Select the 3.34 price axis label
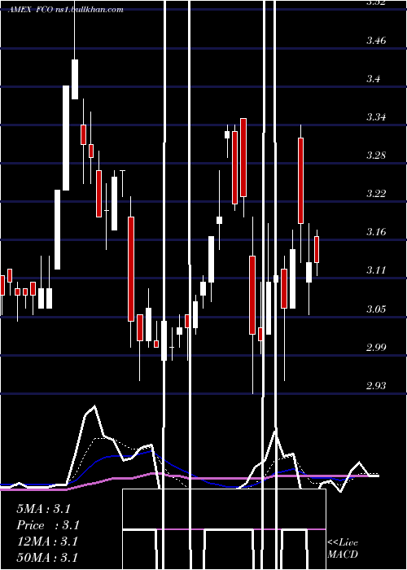The image size is (407, 570). 376,117
